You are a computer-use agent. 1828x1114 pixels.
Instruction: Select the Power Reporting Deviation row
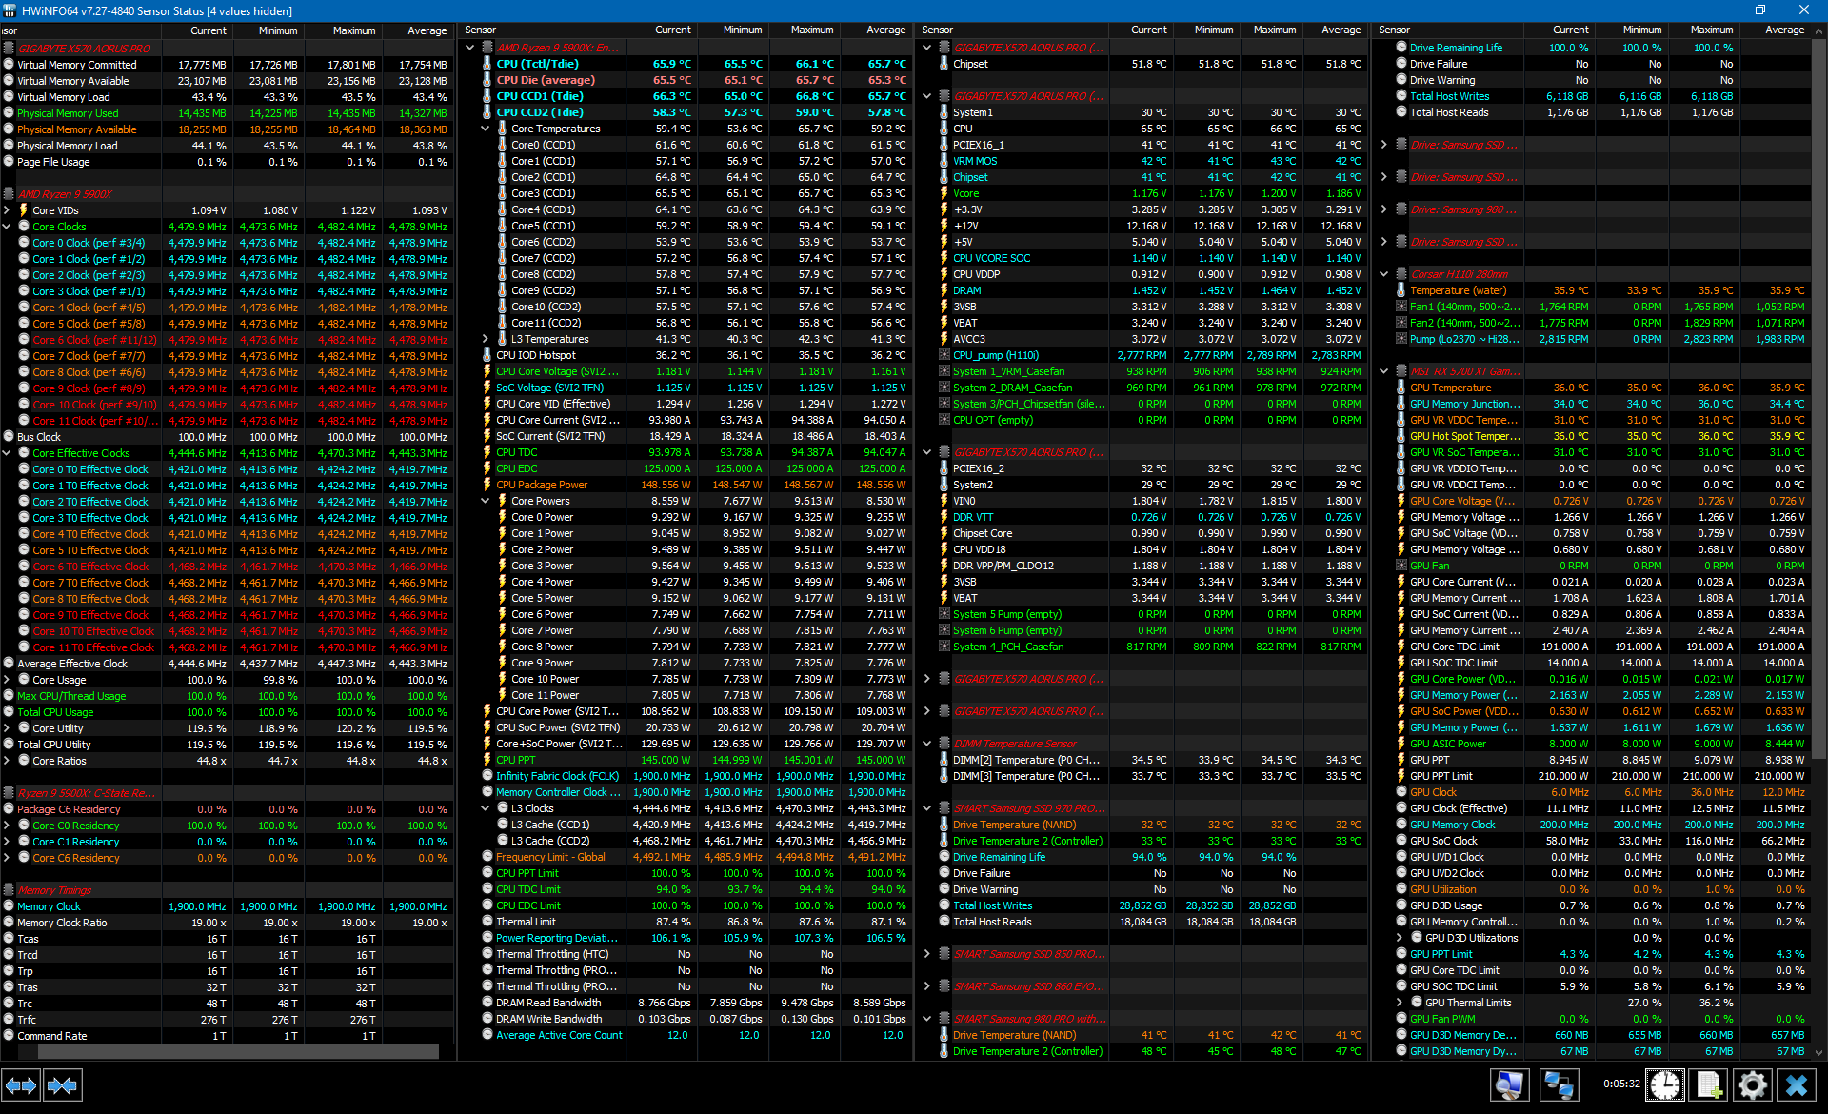[685, 938]
